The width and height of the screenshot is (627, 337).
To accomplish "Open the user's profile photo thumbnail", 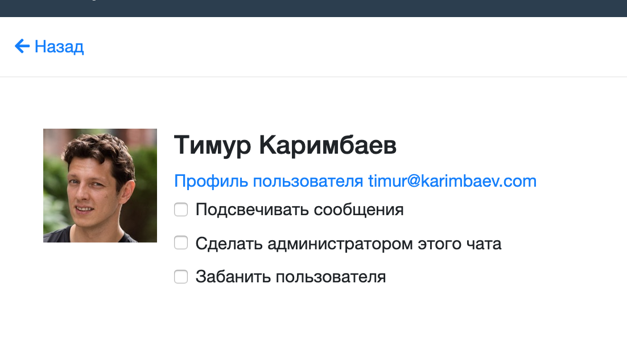I will pos(100,186).
